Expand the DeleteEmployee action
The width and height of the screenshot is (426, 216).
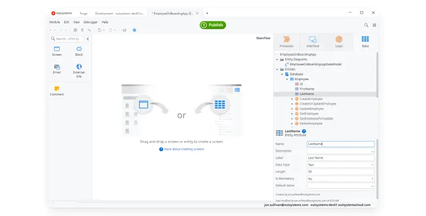point(292,123)
